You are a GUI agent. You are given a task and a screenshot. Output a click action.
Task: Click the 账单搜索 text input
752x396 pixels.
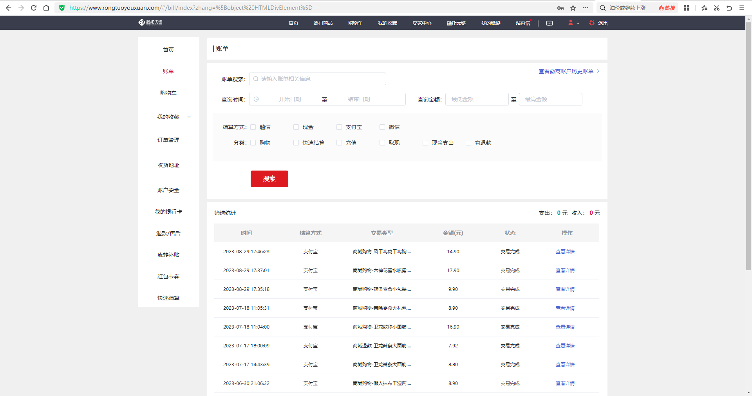318,79
